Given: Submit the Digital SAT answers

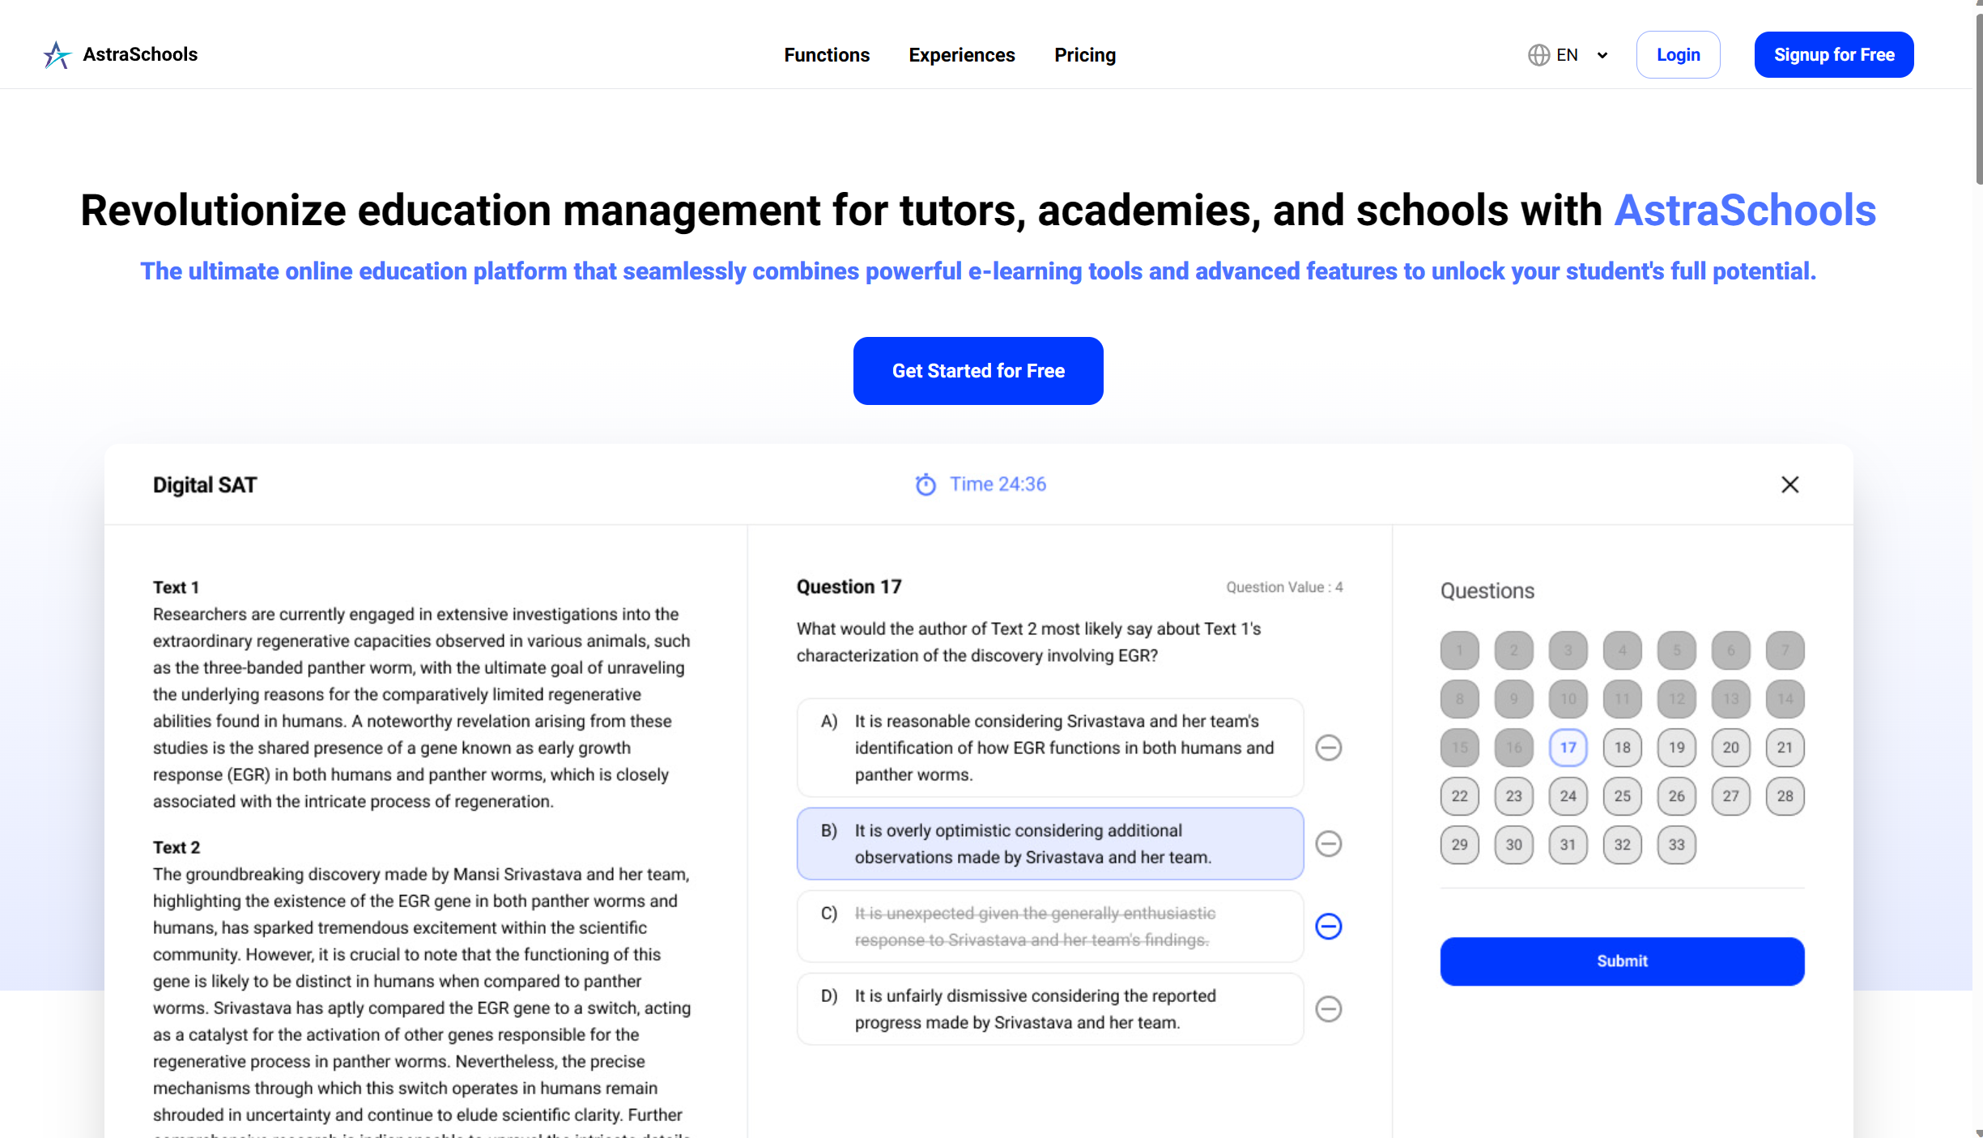Looking at the screenshot, I should (1621, 961).
